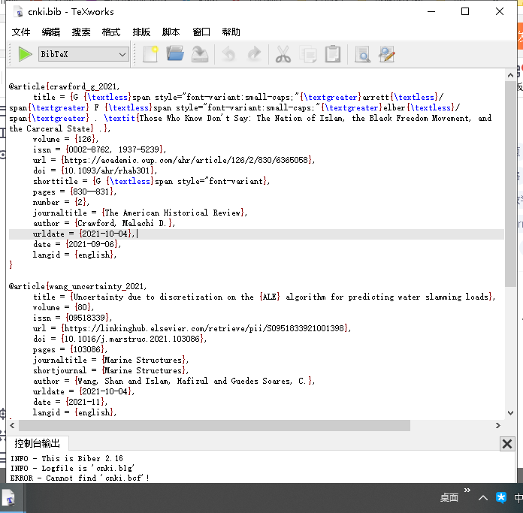Viewport: 523px width, 513px height.
Task: Click the linkinghub.elsevier.com url line
Action: [x=192, y=328]
